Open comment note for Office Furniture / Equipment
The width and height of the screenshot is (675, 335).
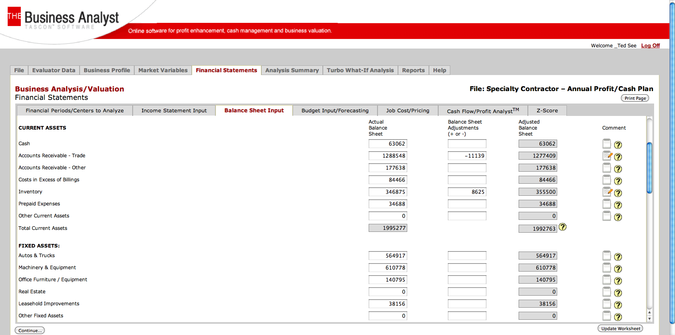[607, 280]
